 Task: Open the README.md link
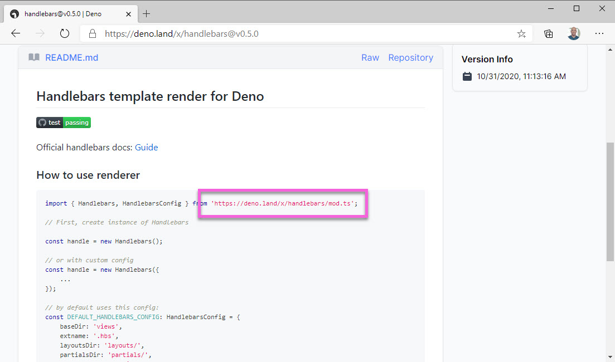(x=71, y=57)
